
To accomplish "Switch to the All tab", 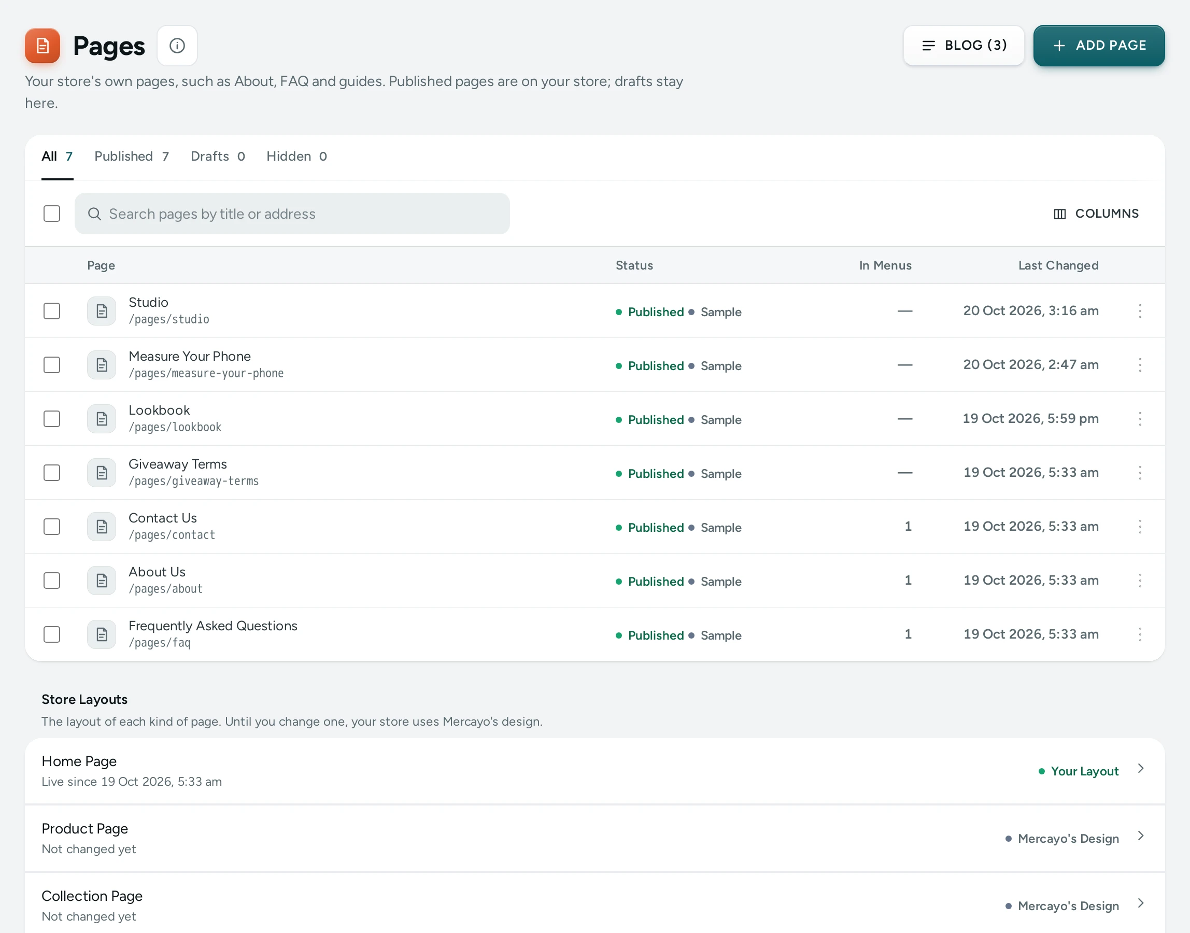I will (x=58, y=157).
